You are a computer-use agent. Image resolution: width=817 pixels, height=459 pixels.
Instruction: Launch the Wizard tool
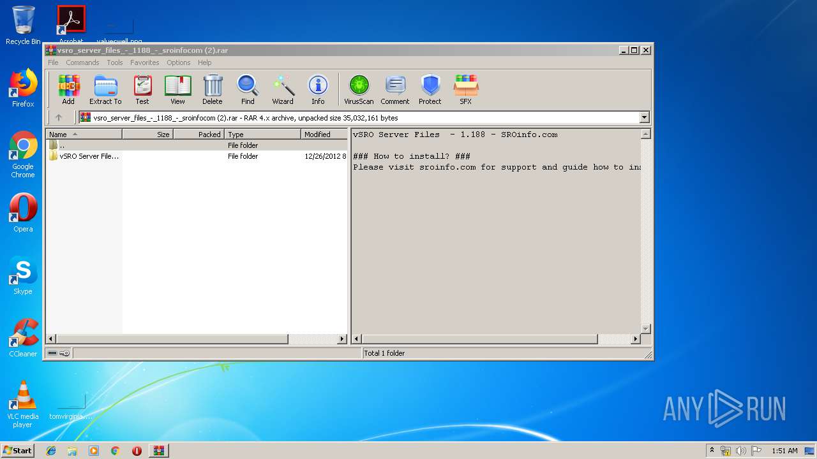tap(283, 89)
